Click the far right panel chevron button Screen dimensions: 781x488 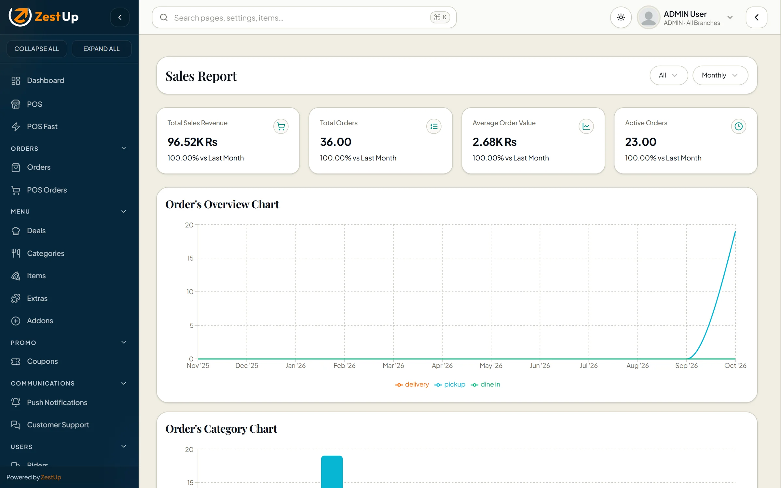tap(756, 17)
